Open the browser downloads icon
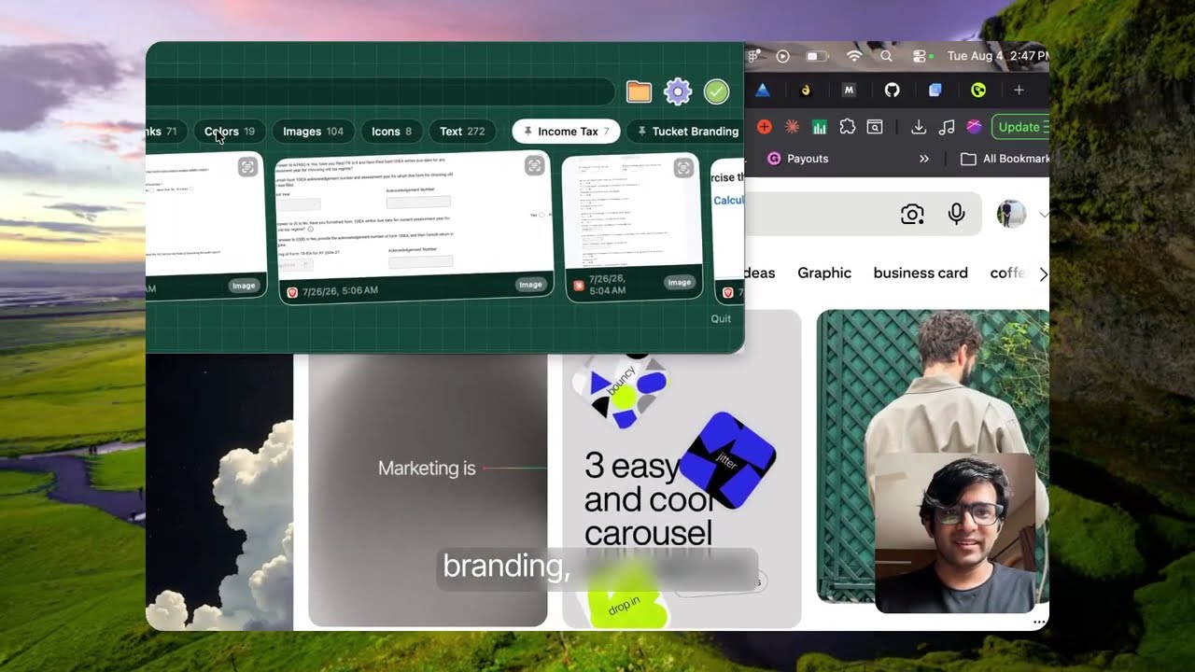 pyautogui.click(x=918, y=127)
